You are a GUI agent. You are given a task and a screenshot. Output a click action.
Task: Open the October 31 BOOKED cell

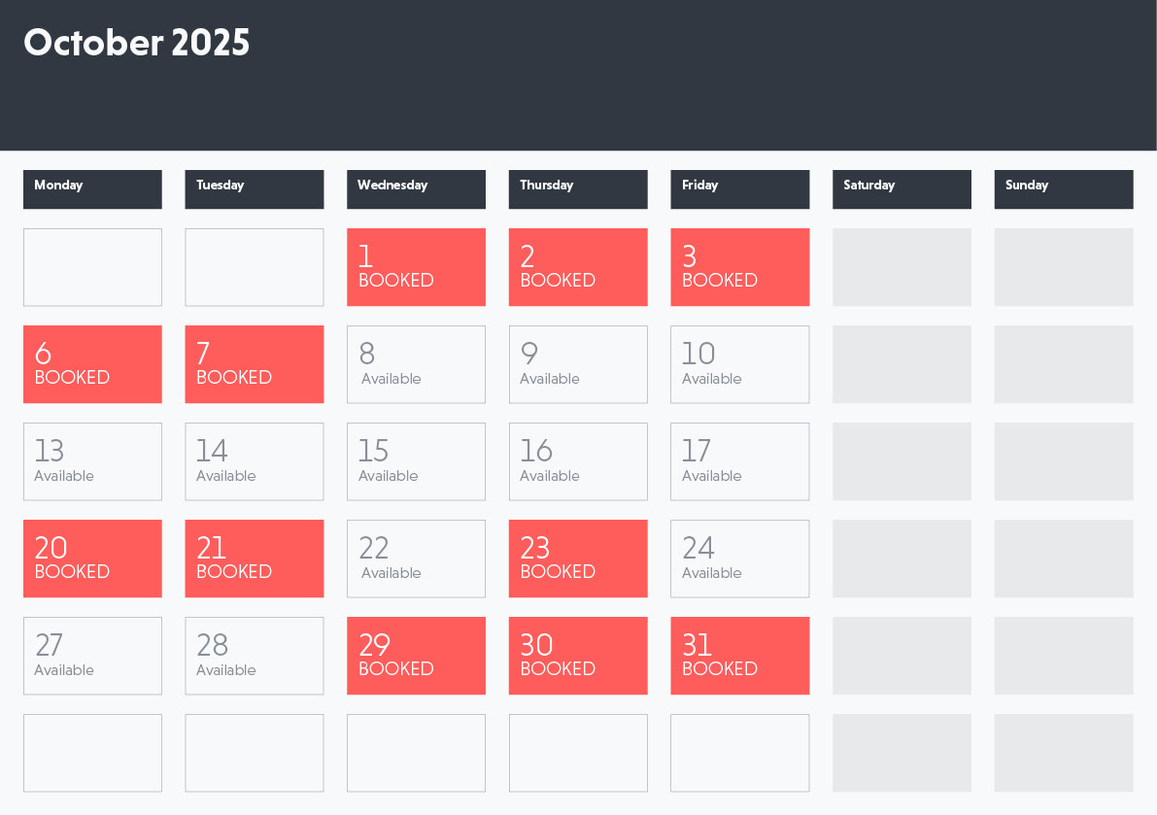pyautogui.click(x=740, y=656)
